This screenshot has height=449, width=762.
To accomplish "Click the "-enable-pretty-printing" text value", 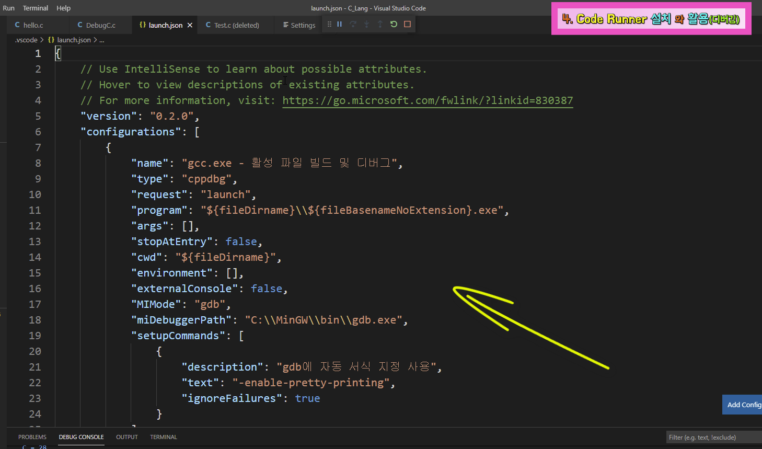I will coord(311,383).
